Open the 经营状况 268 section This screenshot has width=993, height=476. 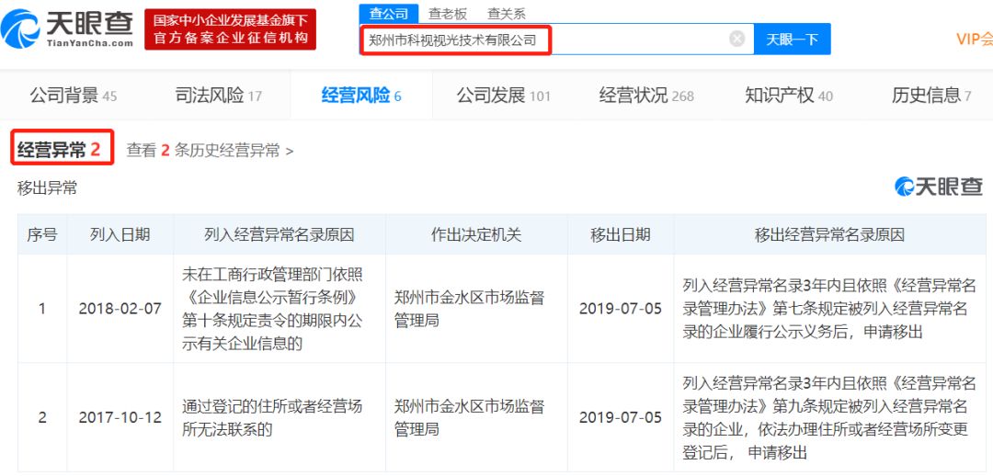click(646, 96)
